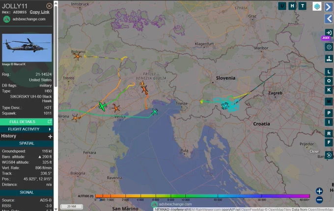Click the login arrow icon
The height and width of the screenshot is (211, 334).
[329, 33]
